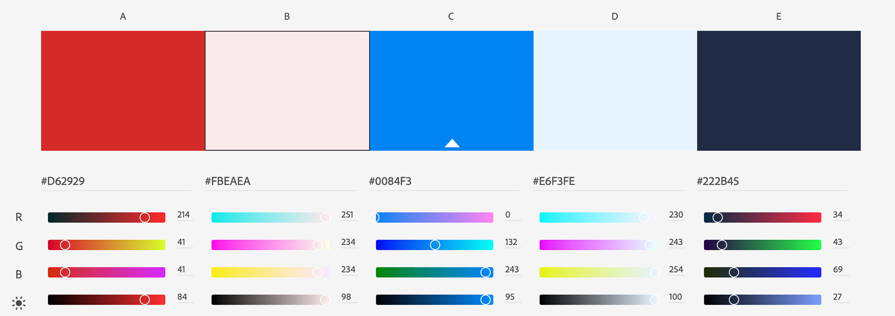This screenshot has width=895, height=316.
Task: Click the #0084F3 hex code field
Action: (444, 181)
